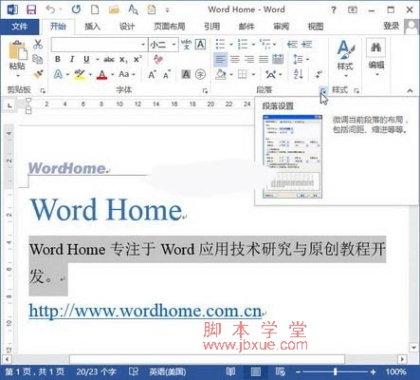This screenshot has height=380, width=420.
Task: Click the Increase Indent icon
Action: pos(307,44)
